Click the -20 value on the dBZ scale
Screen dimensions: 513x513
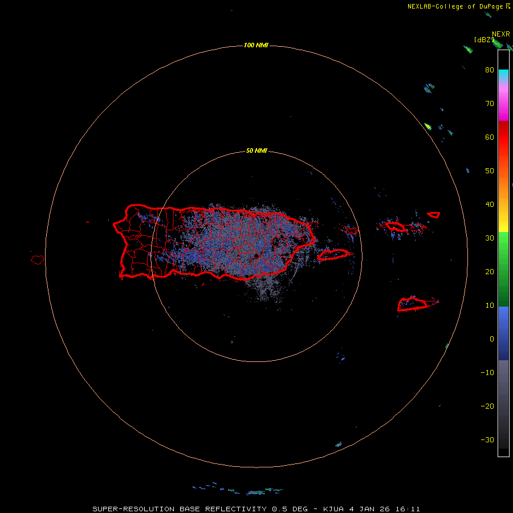coord(487,406)
